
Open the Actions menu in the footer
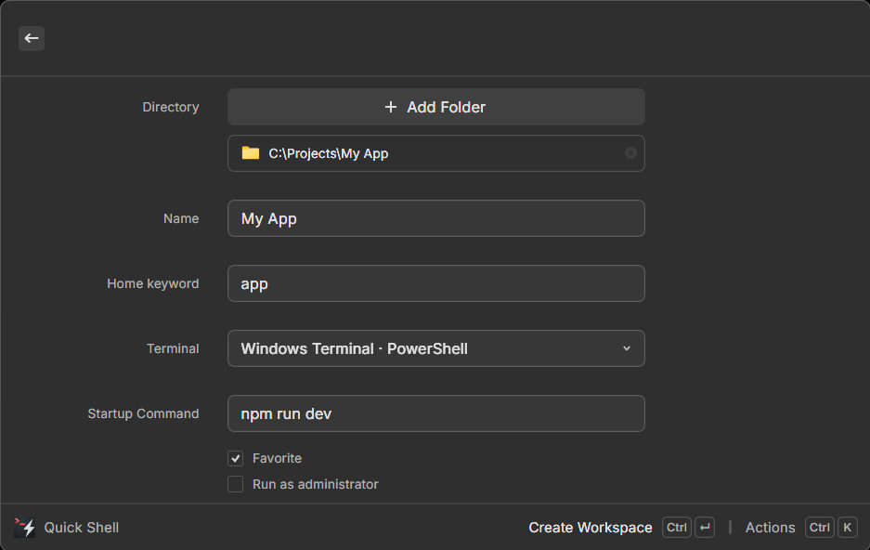pyautogui.click(x=770, y=528)
